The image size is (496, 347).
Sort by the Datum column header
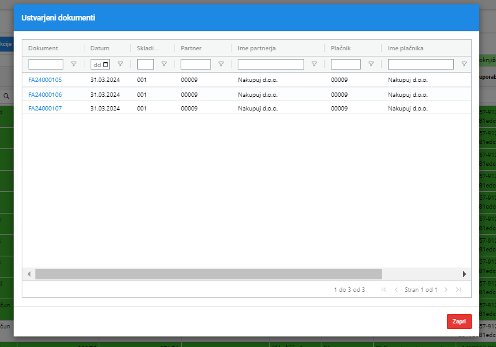click(x=100, y=48)
